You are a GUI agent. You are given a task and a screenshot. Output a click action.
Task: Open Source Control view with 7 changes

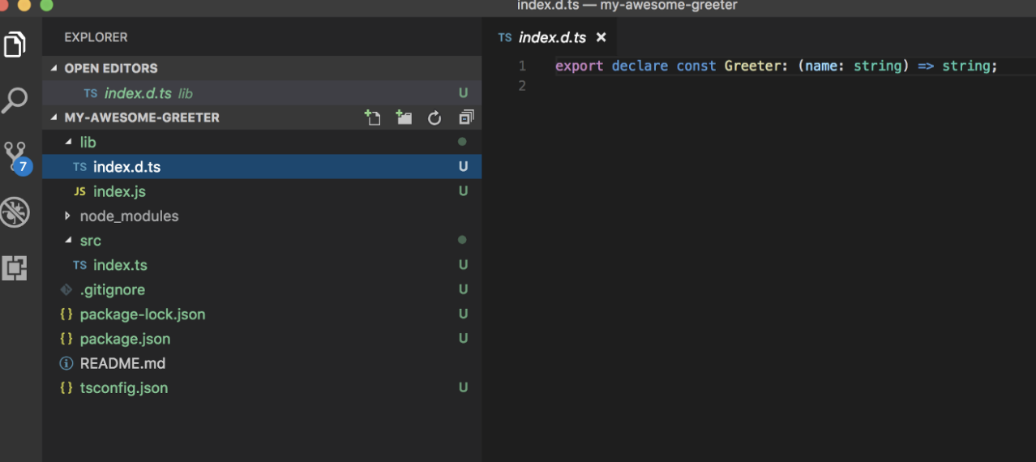pyautogui.click(x=15, y=156)
